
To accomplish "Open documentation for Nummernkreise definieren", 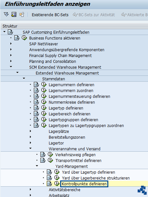I will (x=36, y=102).
